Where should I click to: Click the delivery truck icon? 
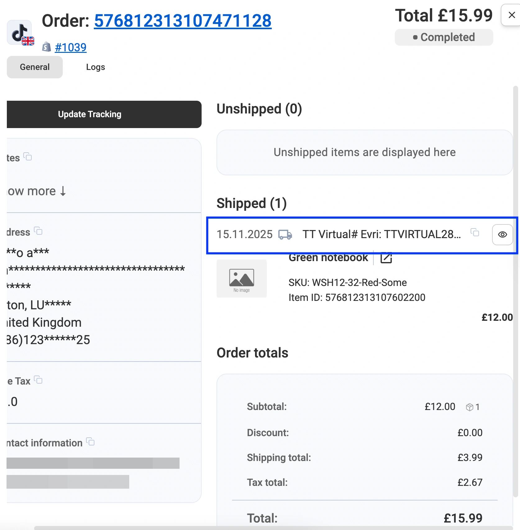pyautogui.click(x=285, y=235)
